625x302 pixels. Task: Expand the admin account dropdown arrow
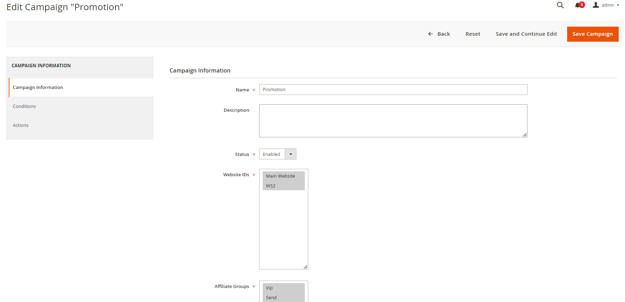618,5
